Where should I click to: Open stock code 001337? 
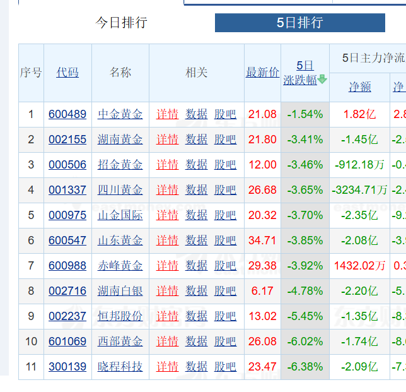click(x=67, y=190)
